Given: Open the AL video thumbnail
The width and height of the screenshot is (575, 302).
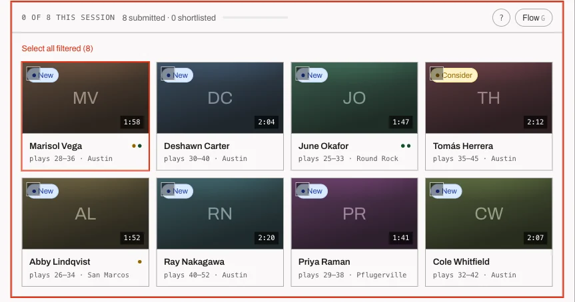Looking at the screenshot, I should point(85,214).
